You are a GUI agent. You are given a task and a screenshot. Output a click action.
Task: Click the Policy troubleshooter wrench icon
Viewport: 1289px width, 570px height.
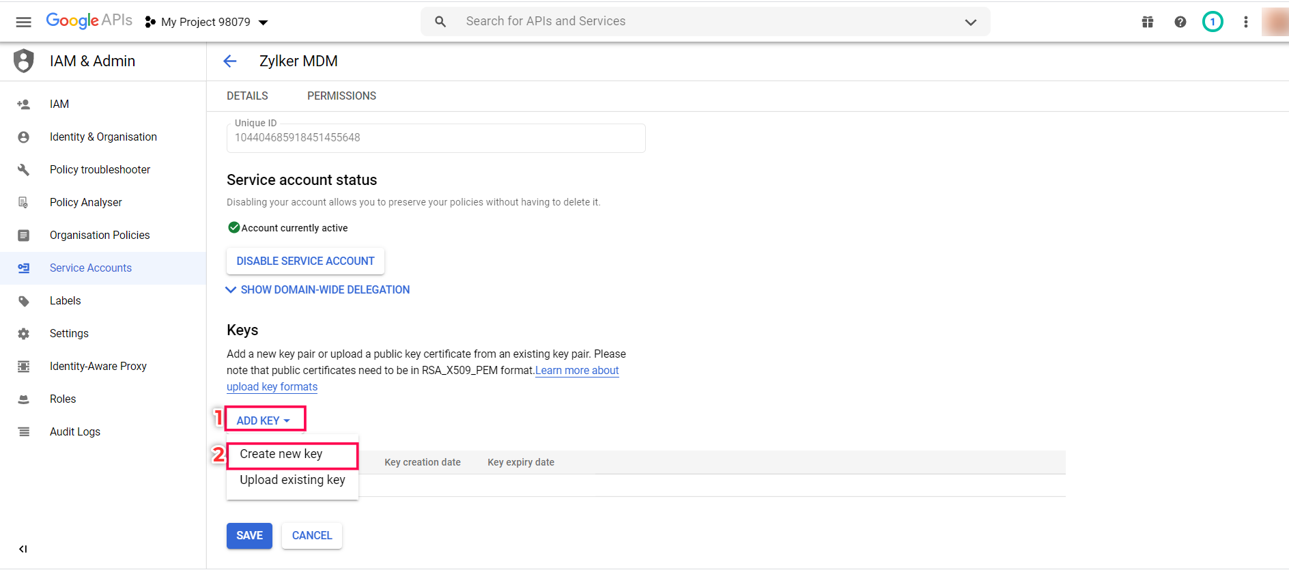click(x=24, y=170)
